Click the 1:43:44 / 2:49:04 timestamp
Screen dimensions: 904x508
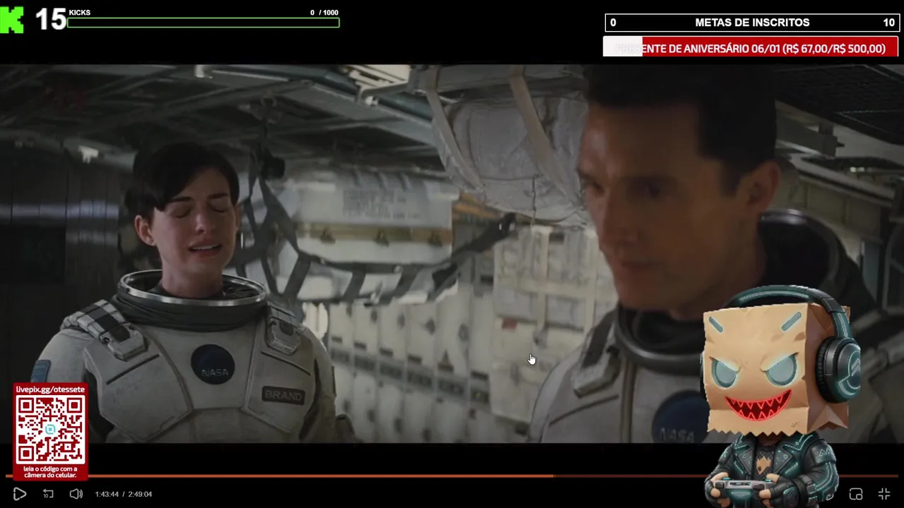tap(124, 495)
